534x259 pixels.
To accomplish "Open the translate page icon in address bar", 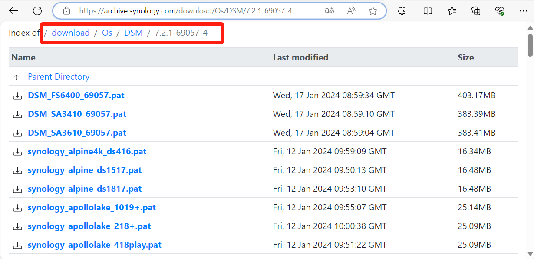I will click(330, 11).
